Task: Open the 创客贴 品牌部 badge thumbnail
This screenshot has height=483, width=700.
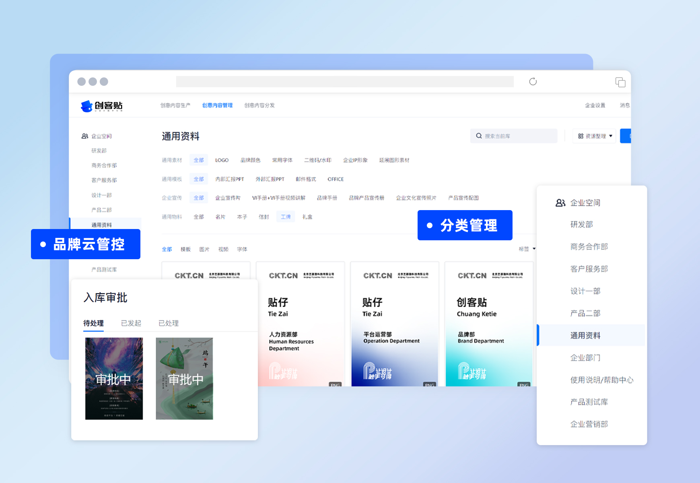Action: [489, 324]
